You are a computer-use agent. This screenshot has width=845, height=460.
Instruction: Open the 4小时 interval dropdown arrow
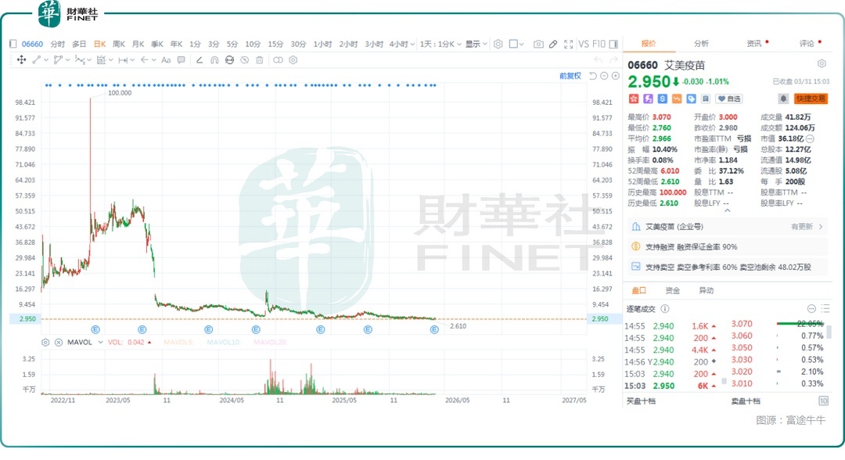click(x=412, y=45)
